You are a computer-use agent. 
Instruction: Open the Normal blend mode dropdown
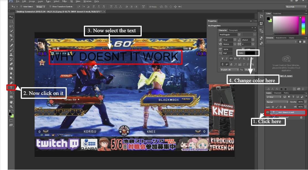[x=277, y=102]
